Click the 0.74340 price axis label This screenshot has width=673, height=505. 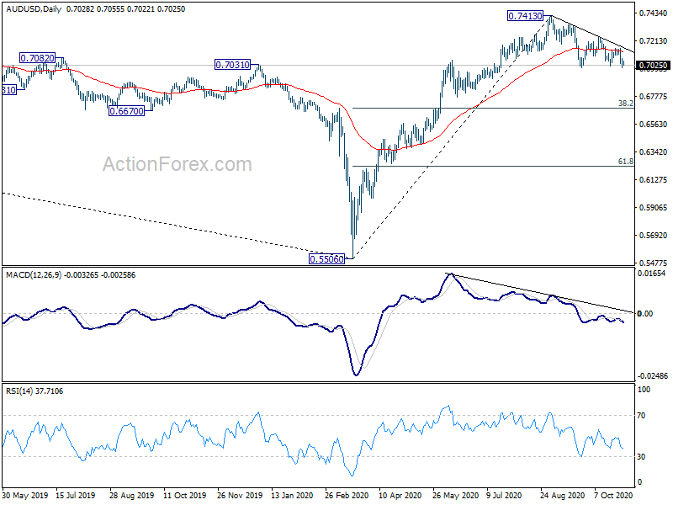(653, 14)
